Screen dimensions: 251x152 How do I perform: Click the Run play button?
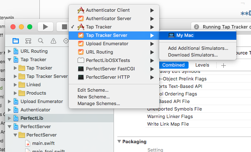pyautogui.click(x=45, y=27)
